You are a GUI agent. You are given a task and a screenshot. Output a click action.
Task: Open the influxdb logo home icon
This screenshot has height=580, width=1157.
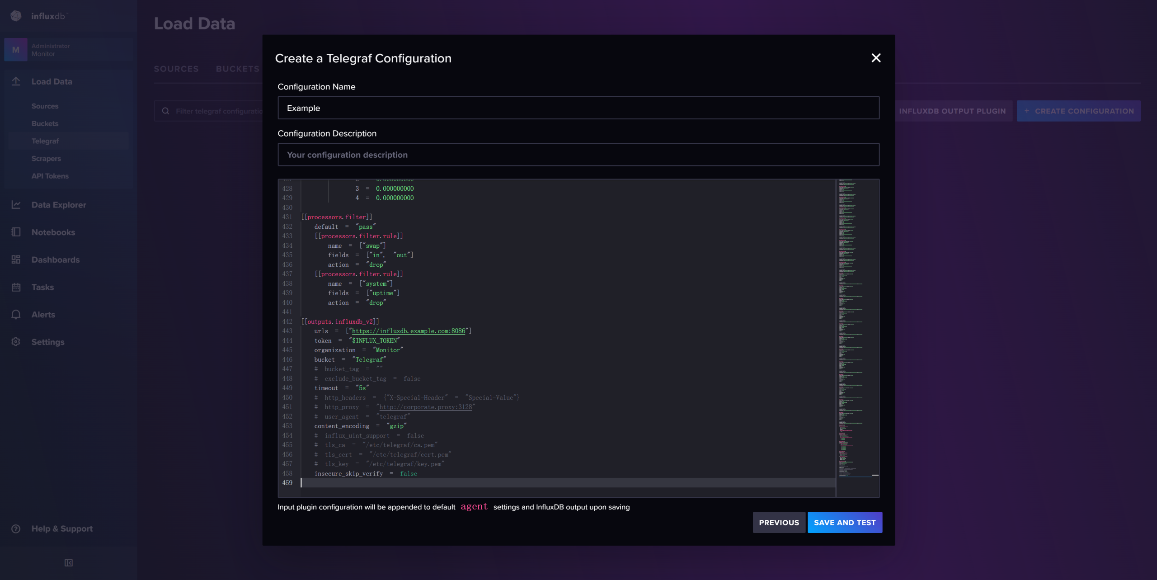16,16
